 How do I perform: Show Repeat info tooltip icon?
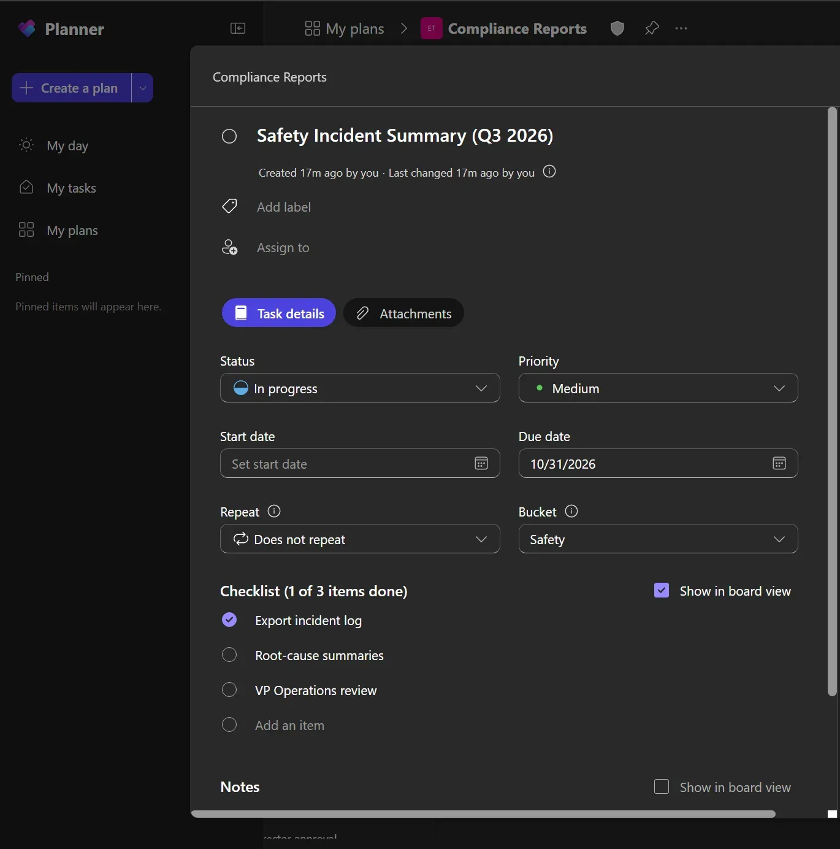point(274,511)
